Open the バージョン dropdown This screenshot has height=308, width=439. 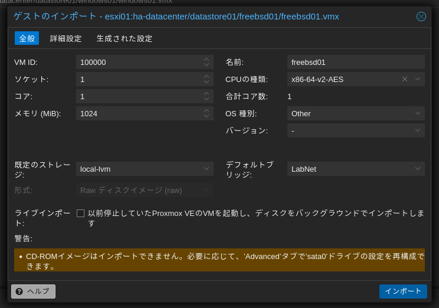pos(418,130)
